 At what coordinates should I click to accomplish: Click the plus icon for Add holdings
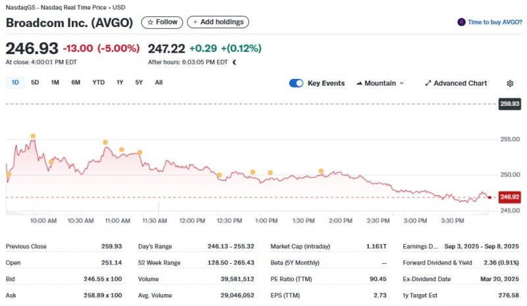195,22
